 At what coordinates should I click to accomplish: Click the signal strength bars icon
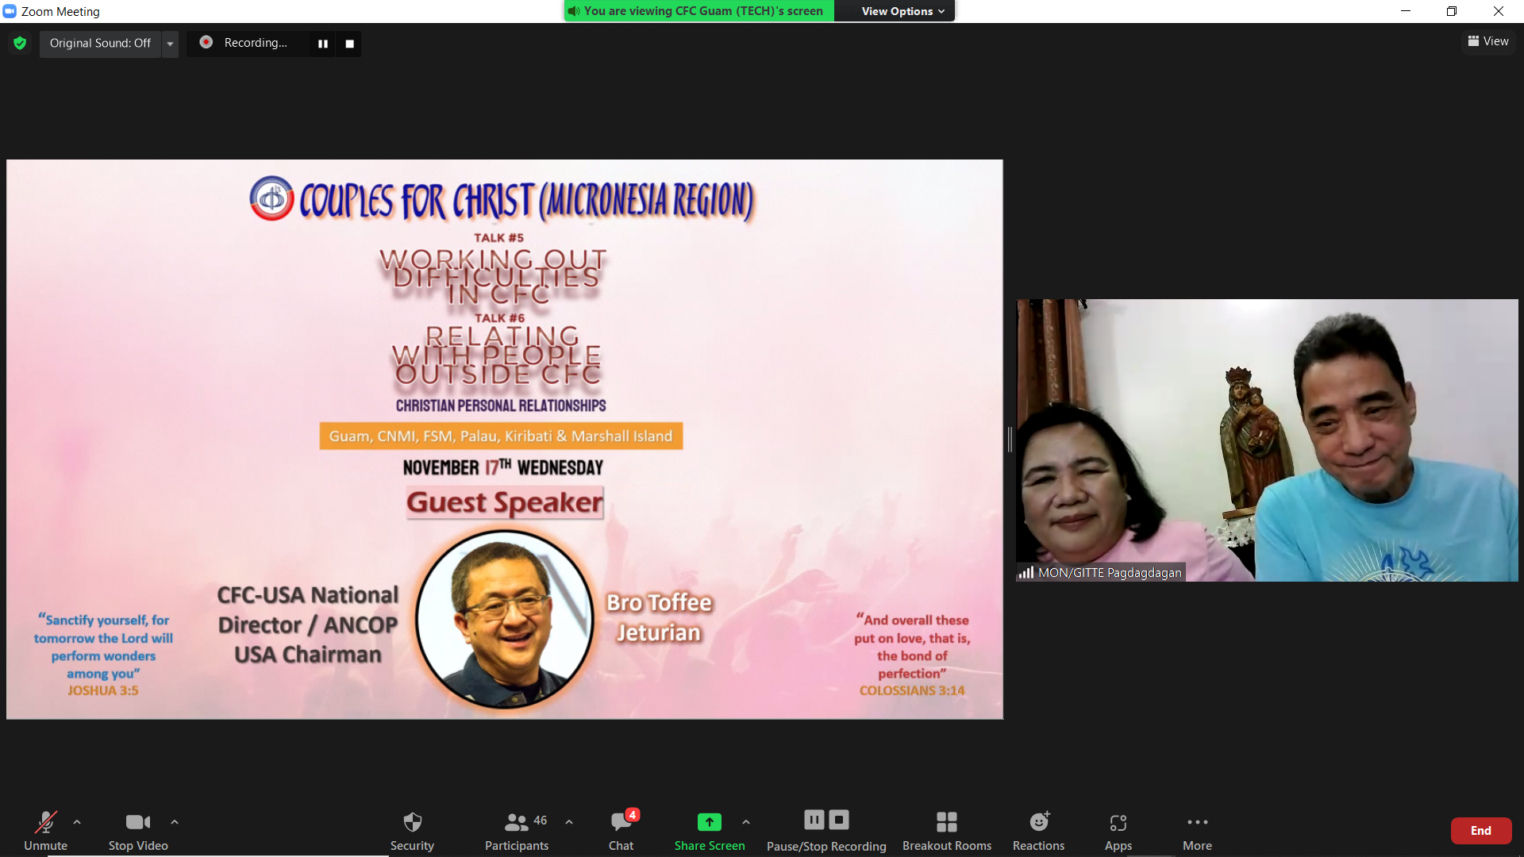(x=1026, y=572)
